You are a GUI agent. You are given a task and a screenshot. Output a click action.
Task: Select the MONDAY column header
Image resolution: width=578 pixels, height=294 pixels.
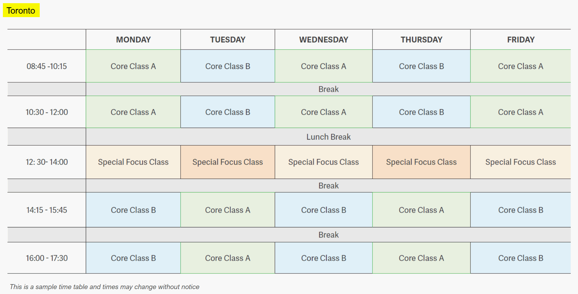coord(133,40)
